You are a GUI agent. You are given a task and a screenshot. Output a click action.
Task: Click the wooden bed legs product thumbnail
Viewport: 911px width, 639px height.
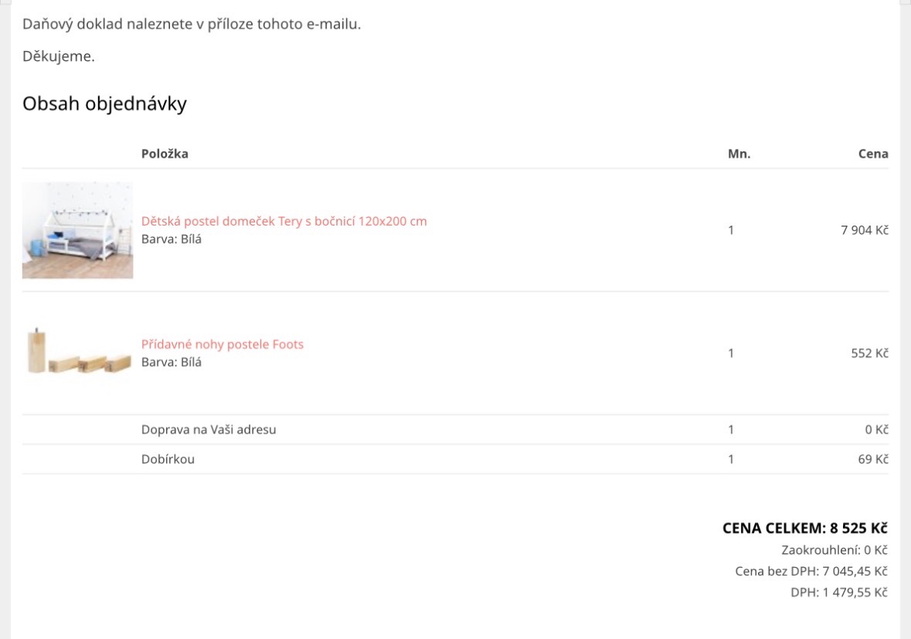[x=77, y=353]
